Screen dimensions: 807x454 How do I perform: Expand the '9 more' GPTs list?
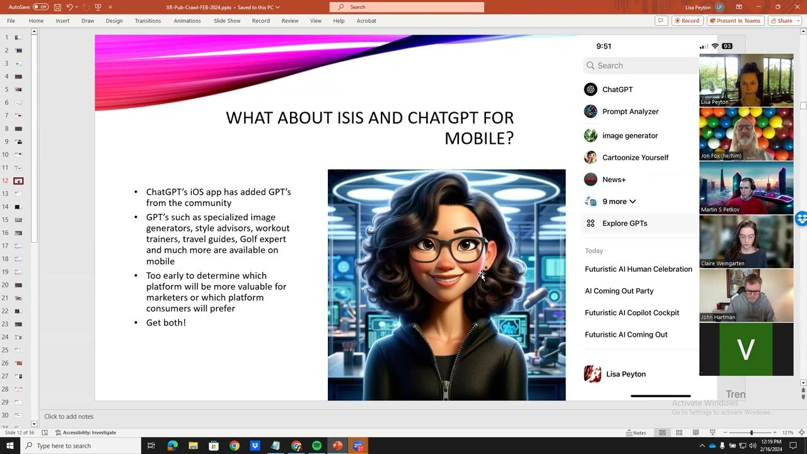tap(618, 201)
